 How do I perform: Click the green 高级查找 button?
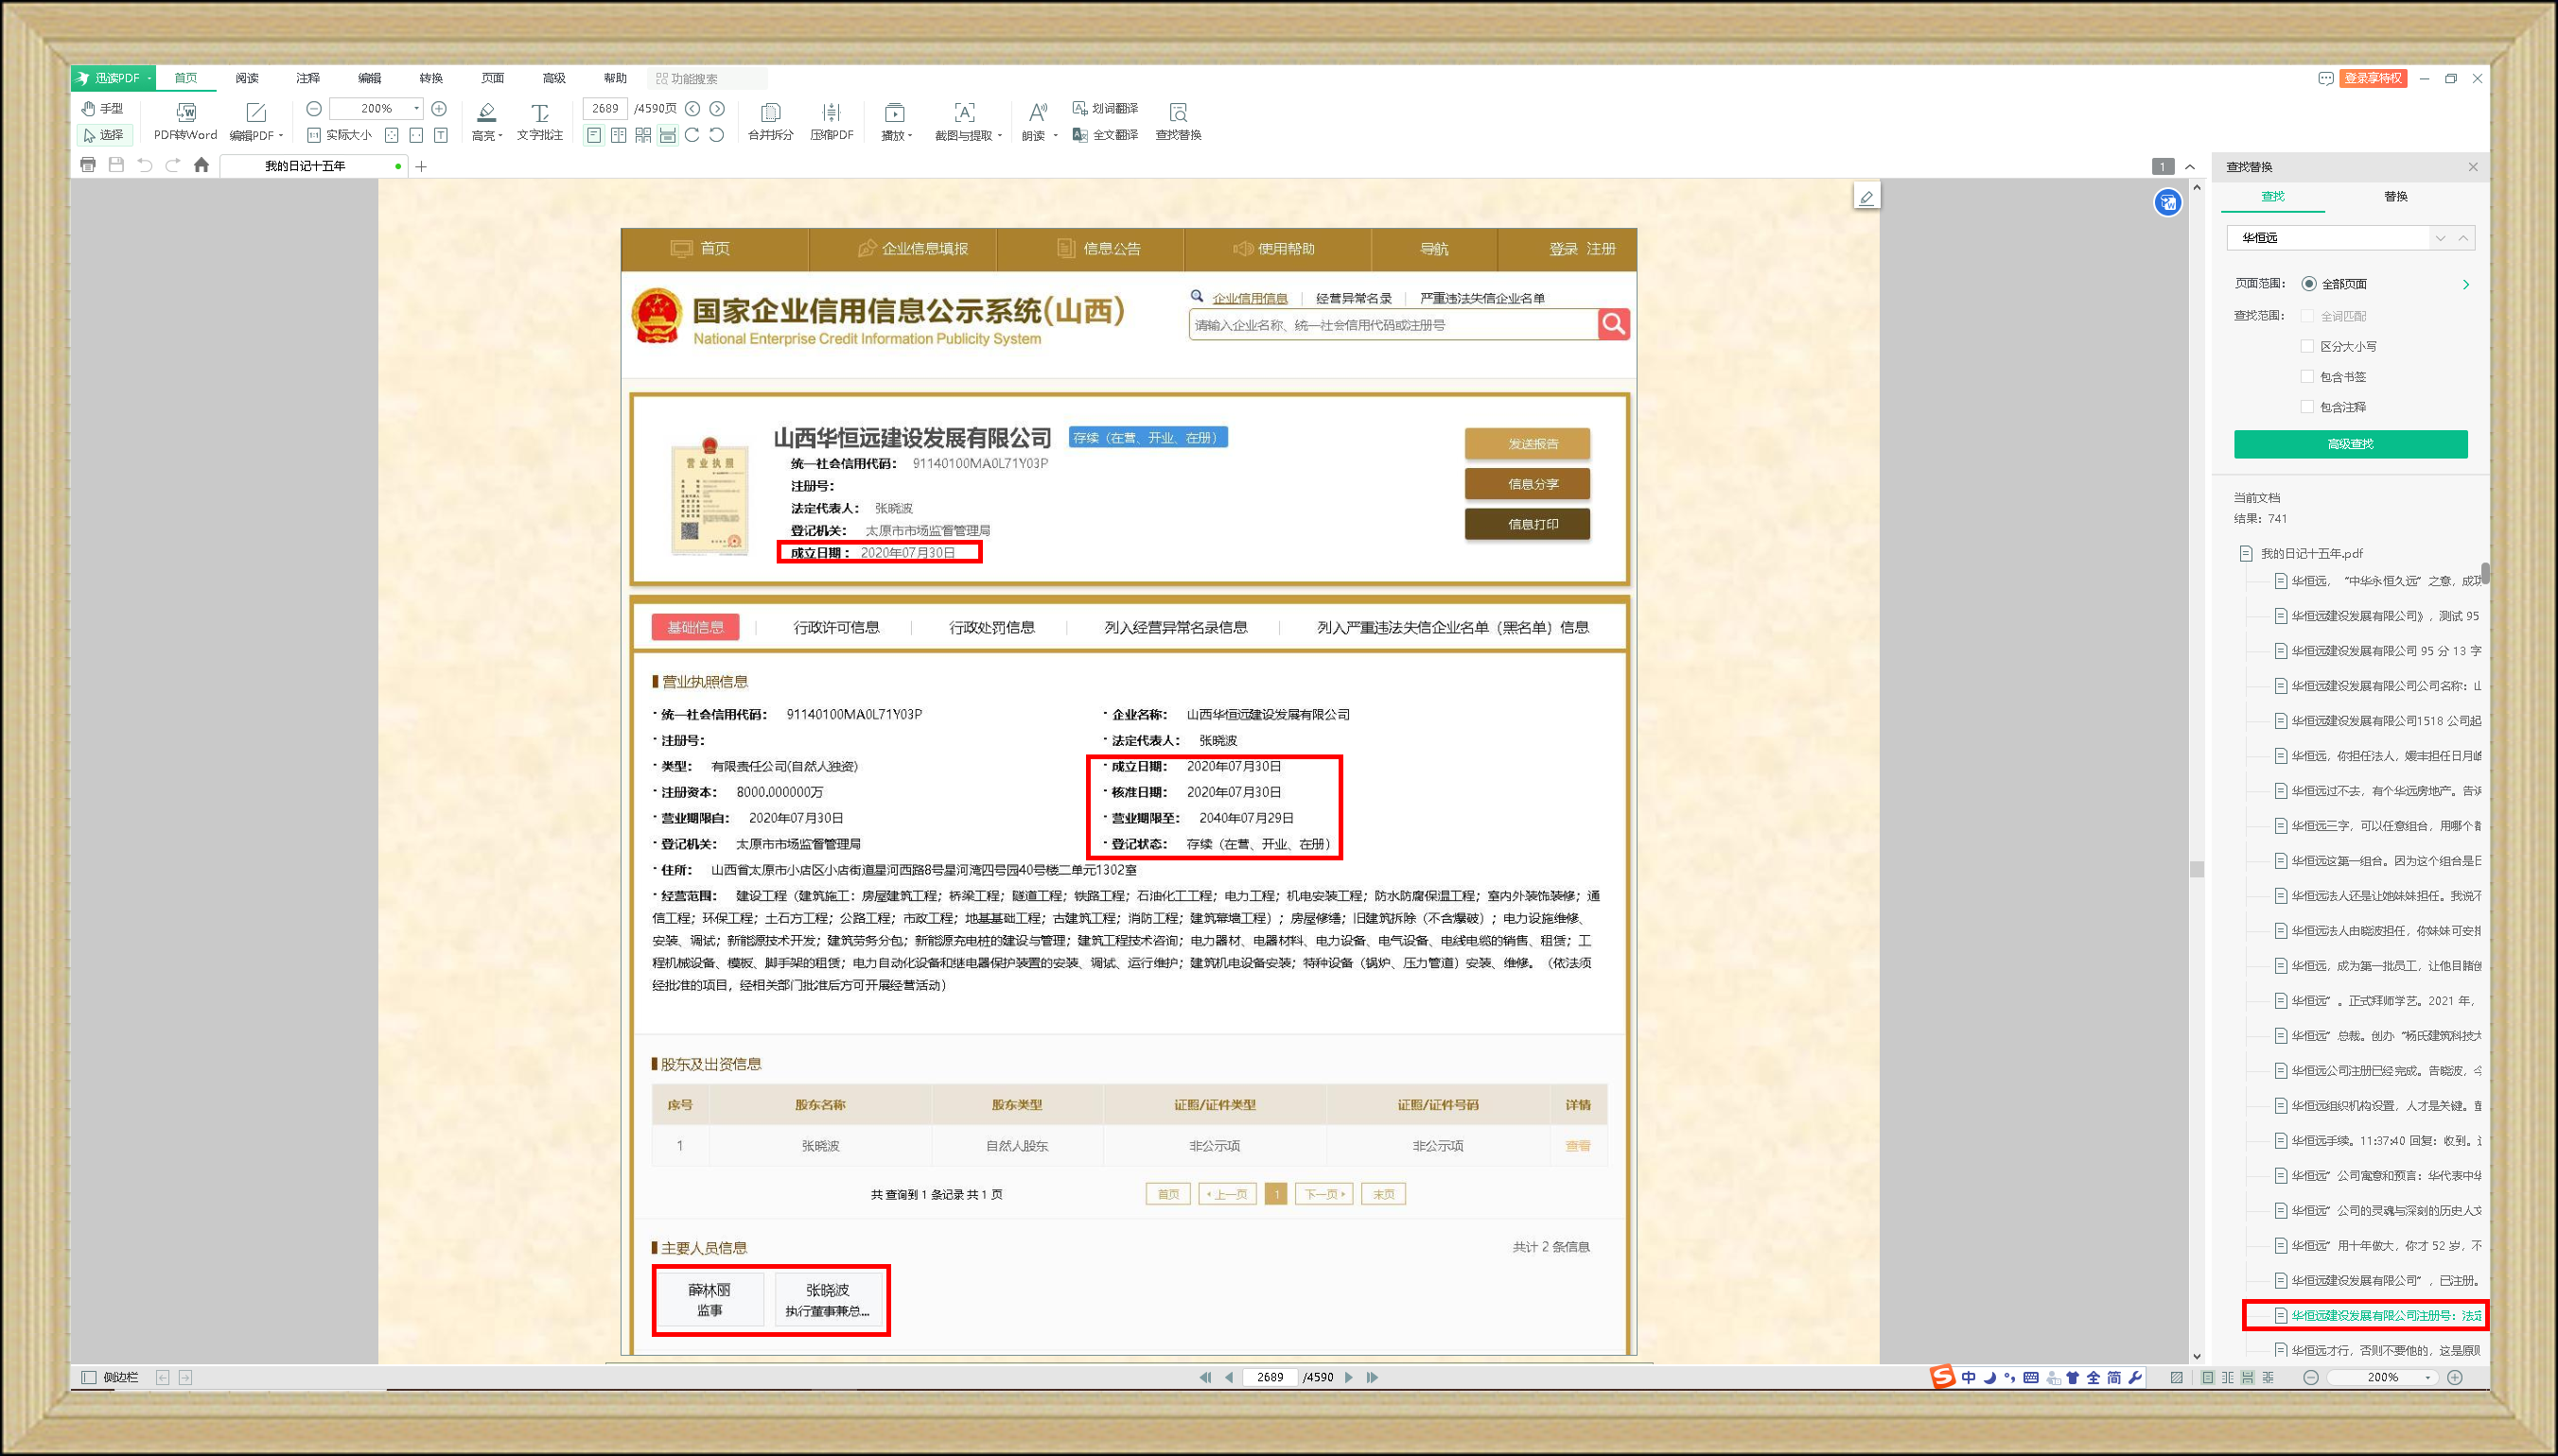tap(2350, 444)
